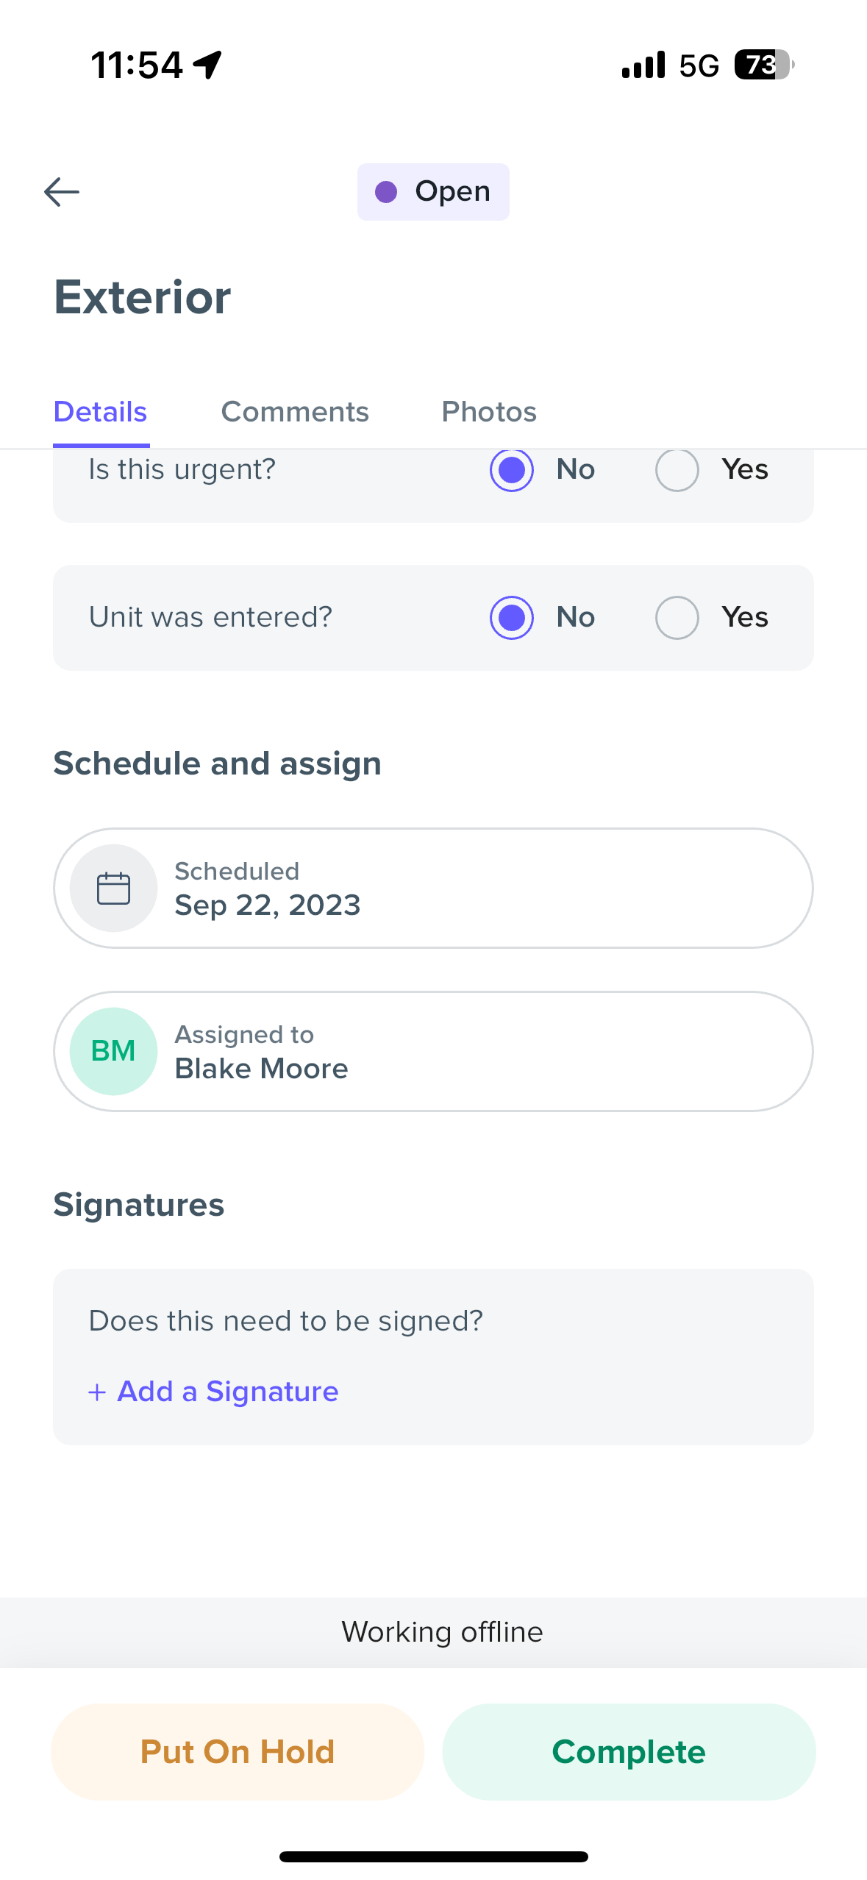Tap the battery indicator in status bar
The width and height of the screenshot is (867, 1880).
click(765, 65)
